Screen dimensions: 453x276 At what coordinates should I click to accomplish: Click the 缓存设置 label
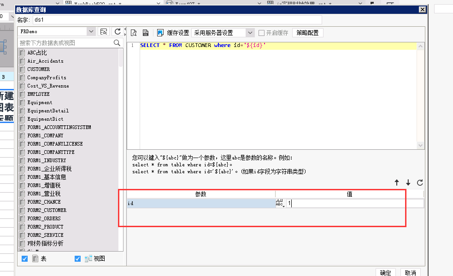point(178,33)
